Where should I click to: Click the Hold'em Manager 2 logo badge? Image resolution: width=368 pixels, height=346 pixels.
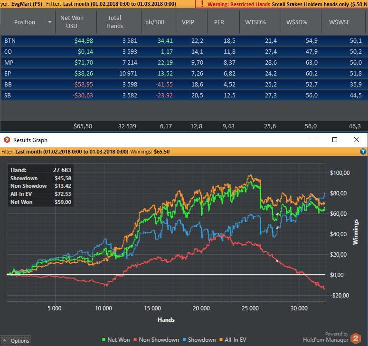[356, 338]
